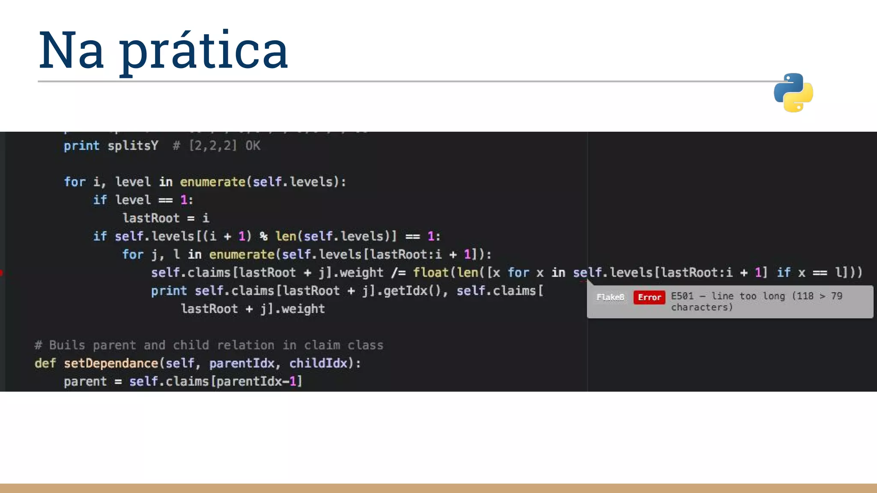Click 'enumerate(self.levels)' in the first for loop
877x493 pixels.
[x=263, y=182]
